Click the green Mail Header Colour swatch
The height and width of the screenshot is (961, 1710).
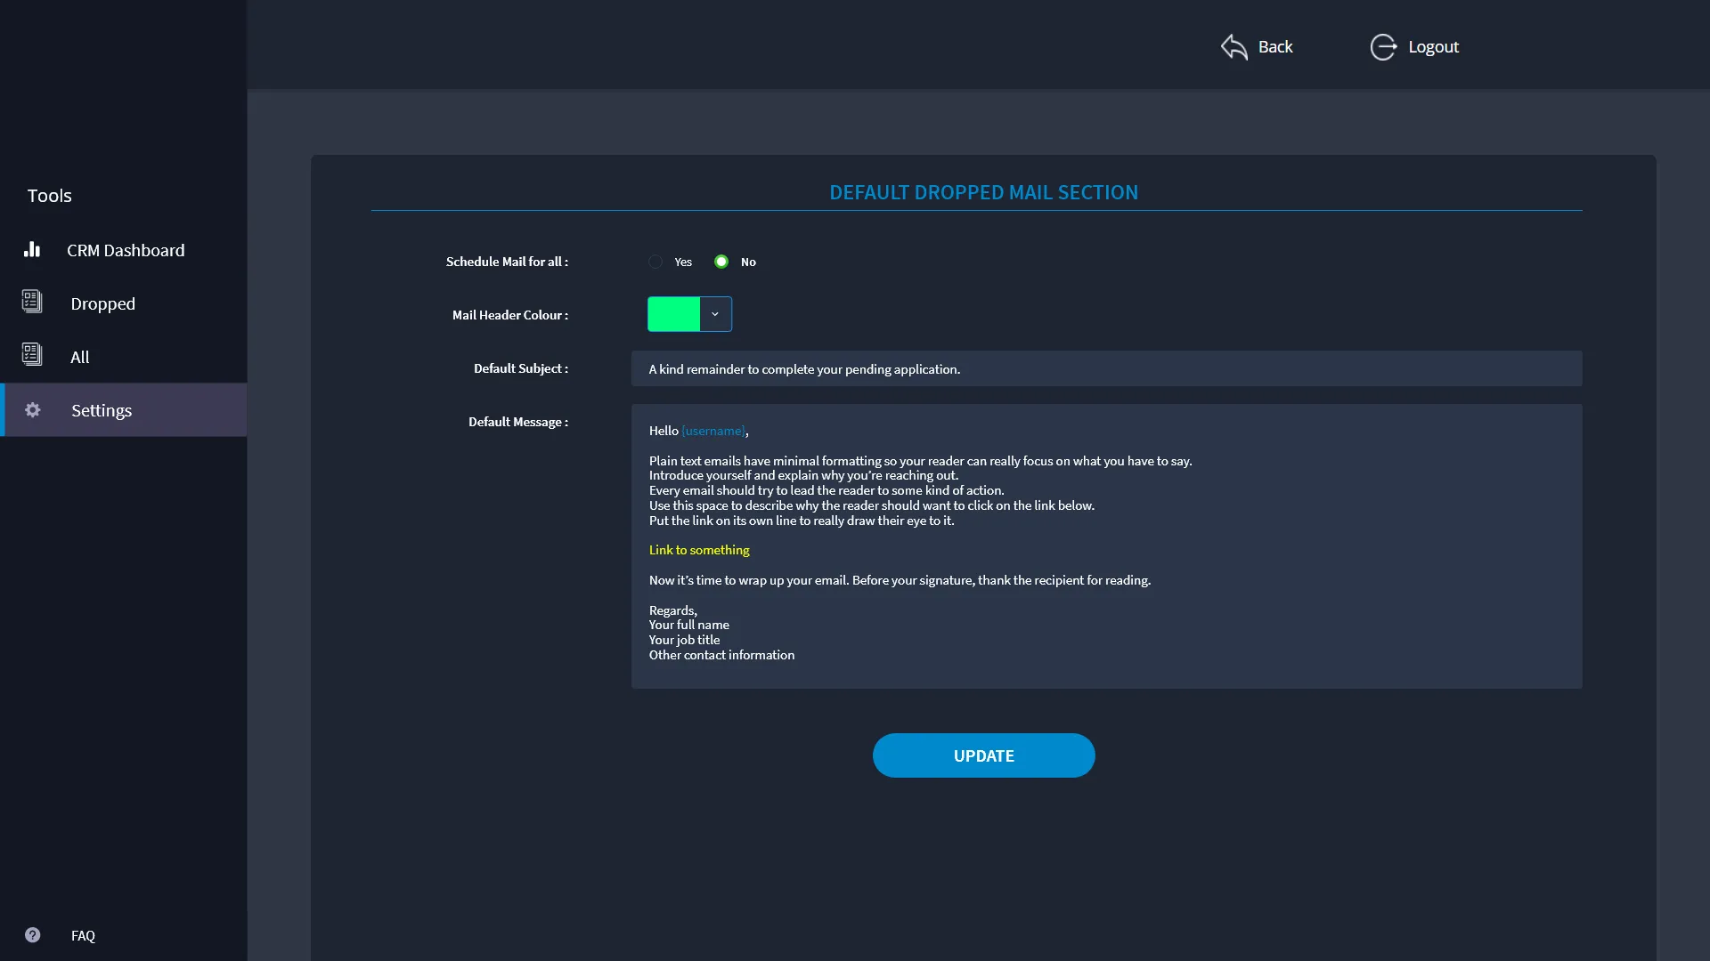(x=674, y=314)
